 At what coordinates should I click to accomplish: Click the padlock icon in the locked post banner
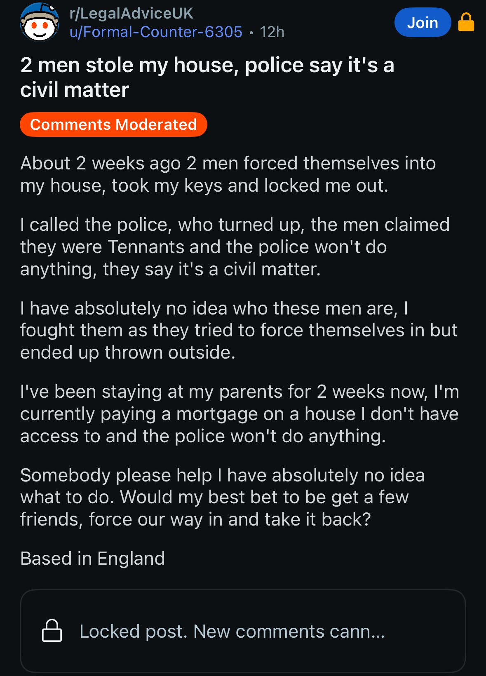(52, 631)
